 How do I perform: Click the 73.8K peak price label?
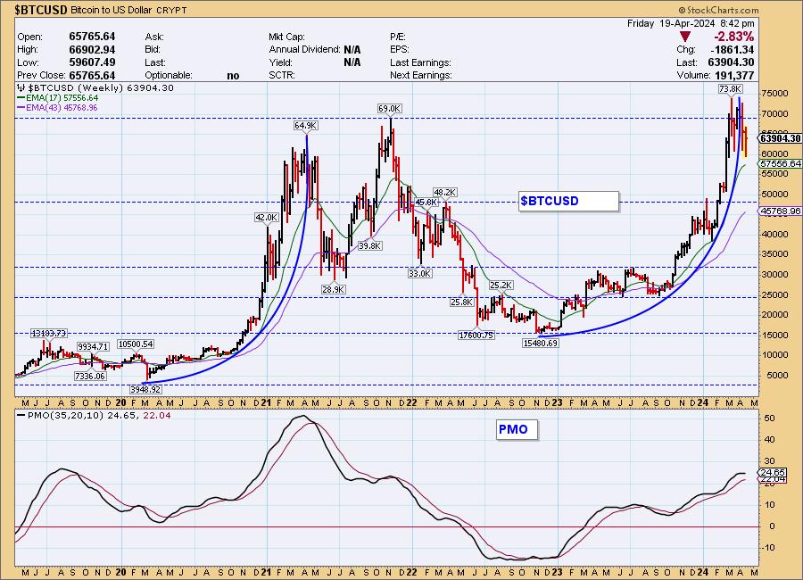point(730,89)
